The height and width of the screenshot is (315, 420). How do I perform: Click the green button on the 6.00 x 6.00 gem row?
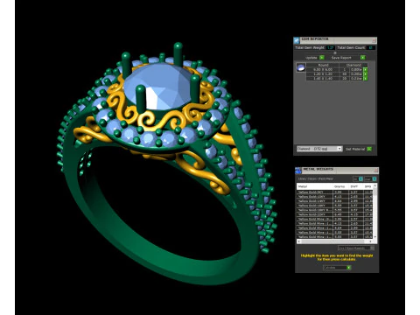[x=365, y=70]
